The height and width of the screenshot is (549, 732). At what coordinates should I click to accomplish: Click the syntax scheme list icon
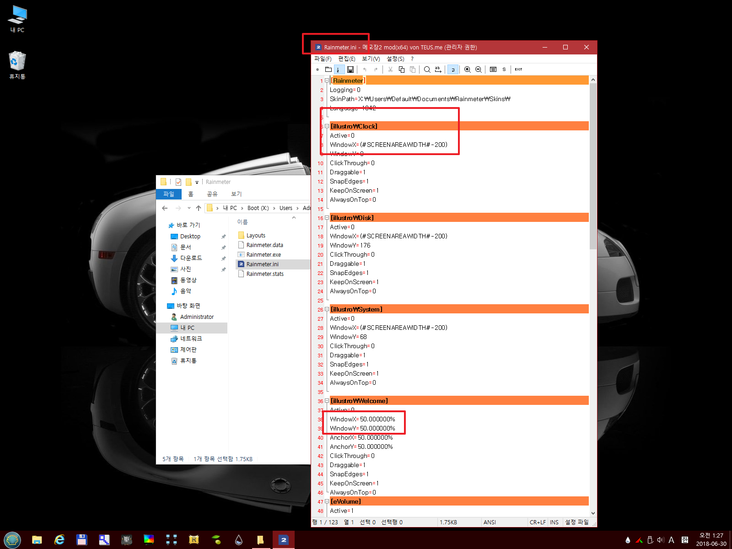coord(493,70)
